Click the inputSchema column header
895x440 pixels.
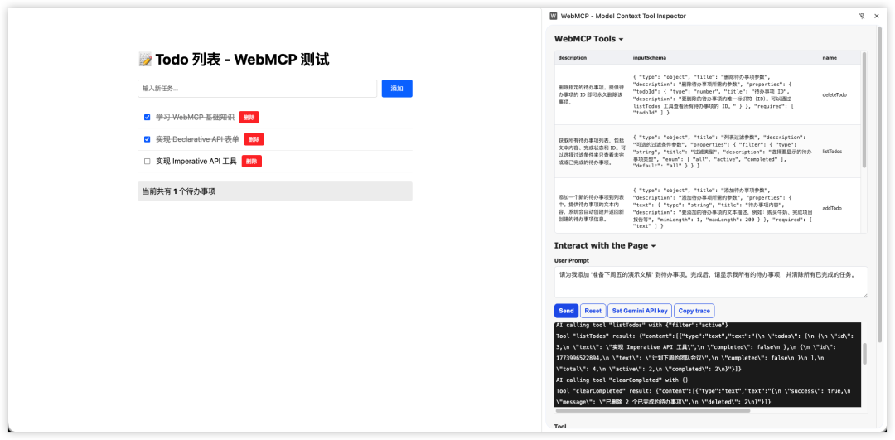pos(650,58)
